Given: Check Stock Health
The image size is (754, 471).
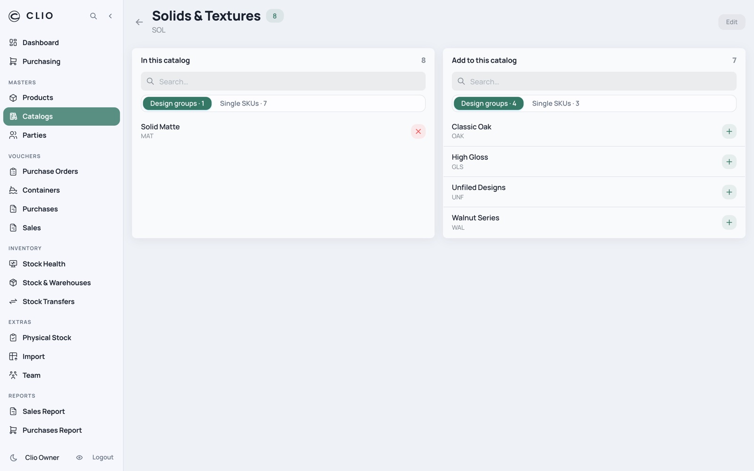Looking at the screenshot, I should [62, 264].
